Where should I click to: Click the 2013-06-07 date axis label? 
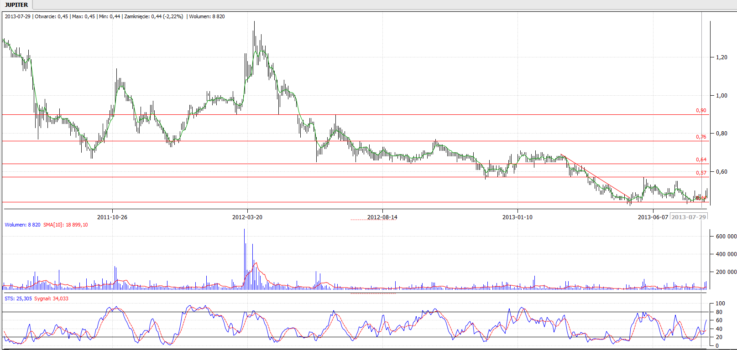click(653, 217)
